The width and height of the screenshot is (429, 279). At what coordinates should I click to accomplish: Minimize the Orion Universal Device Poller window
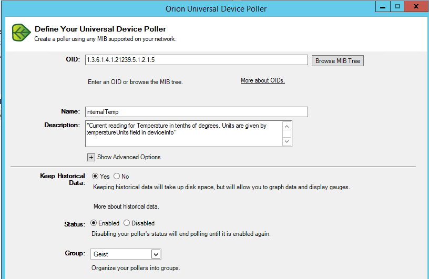pyautogui.click(x=383, y=6)
